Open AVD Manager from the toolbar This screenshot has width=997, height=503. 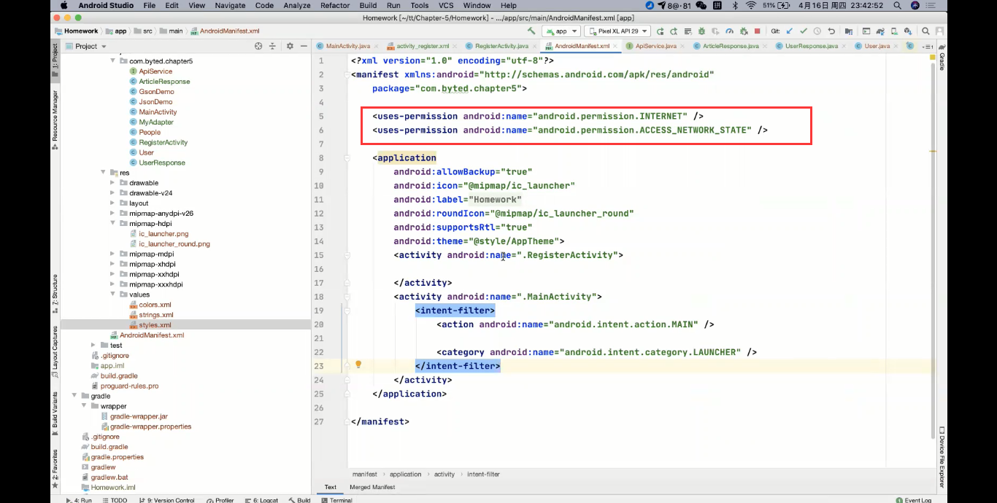pyautogui.click(x=895, y=31)
